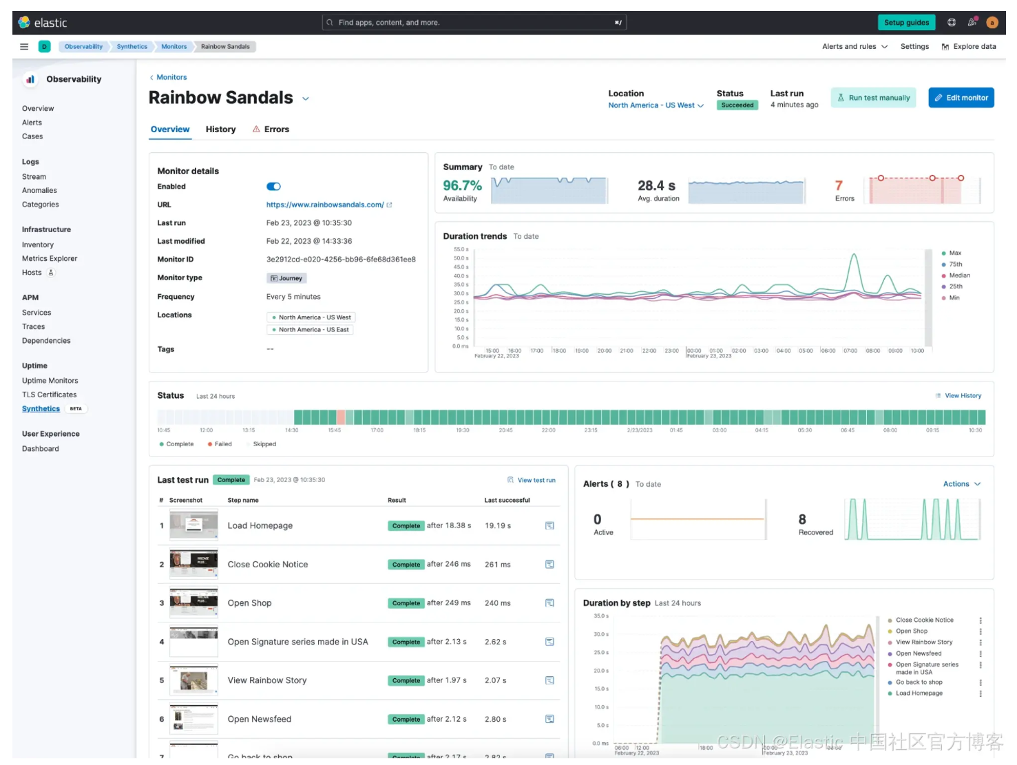Expand the North America - US West location dropdown
The width and height of the screenshot is (1017, 765).
(656, 105)
